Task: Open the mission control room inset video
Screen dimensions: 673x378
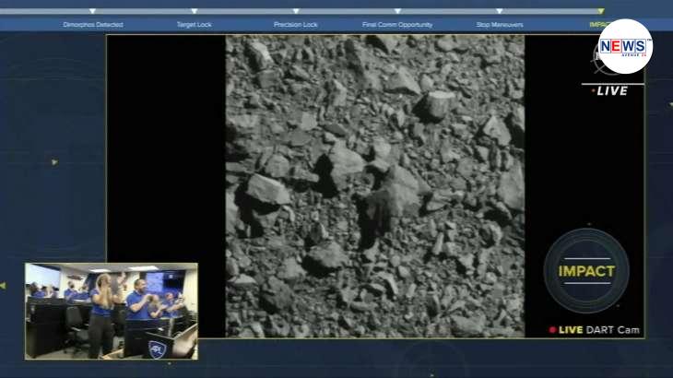Action: pos(111,311)
